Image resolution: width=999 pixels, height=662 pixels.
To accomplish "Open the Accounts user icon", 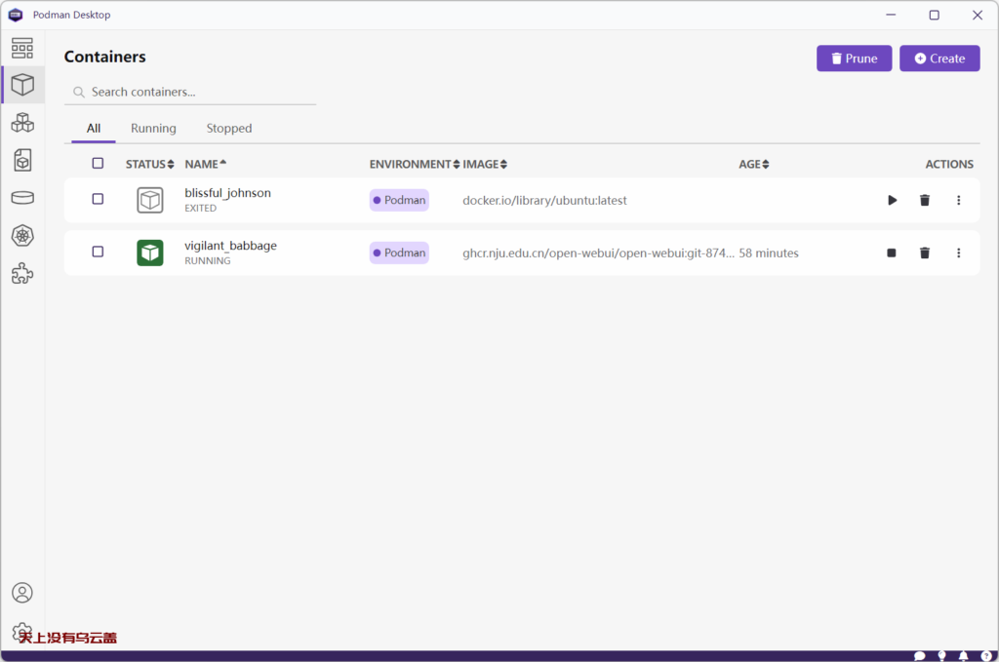I will [x=22, y=593].
